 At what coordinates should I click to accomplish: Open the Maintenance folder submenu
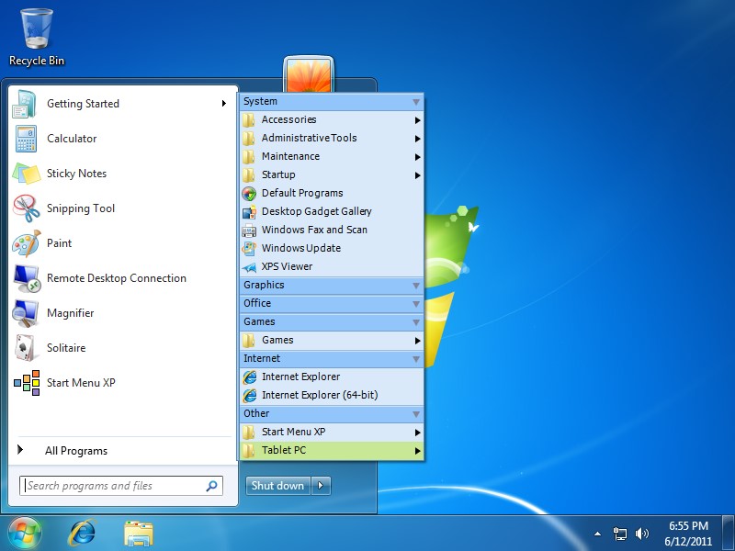tap(332, 156)
